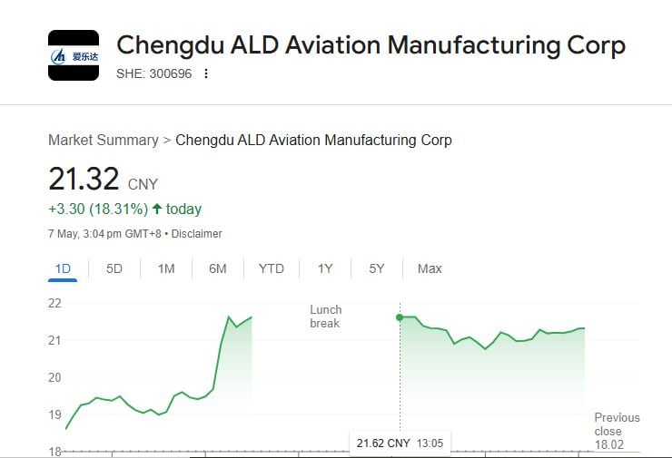The width and height of the screenshot is (672, 458).
Task: Click the Chengdu ALD Aviation Manufacturing Corp title
Action: pyautogui.click(x=371, y=45)
